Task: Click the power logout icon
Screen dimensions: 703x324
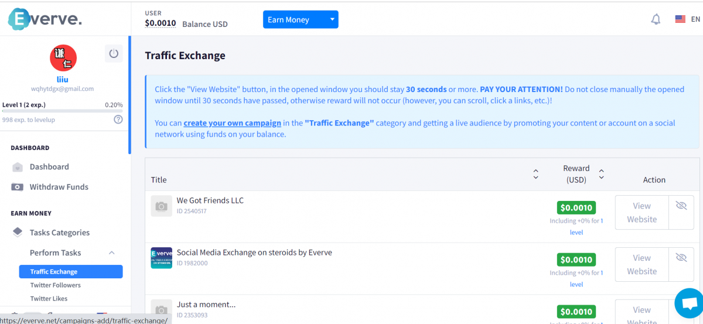Action: point(114,54)
